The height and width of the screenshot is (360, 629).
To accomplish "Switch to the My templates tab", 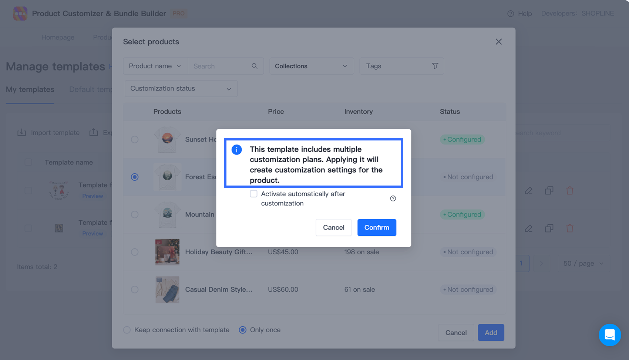I will tap(30, 89).
